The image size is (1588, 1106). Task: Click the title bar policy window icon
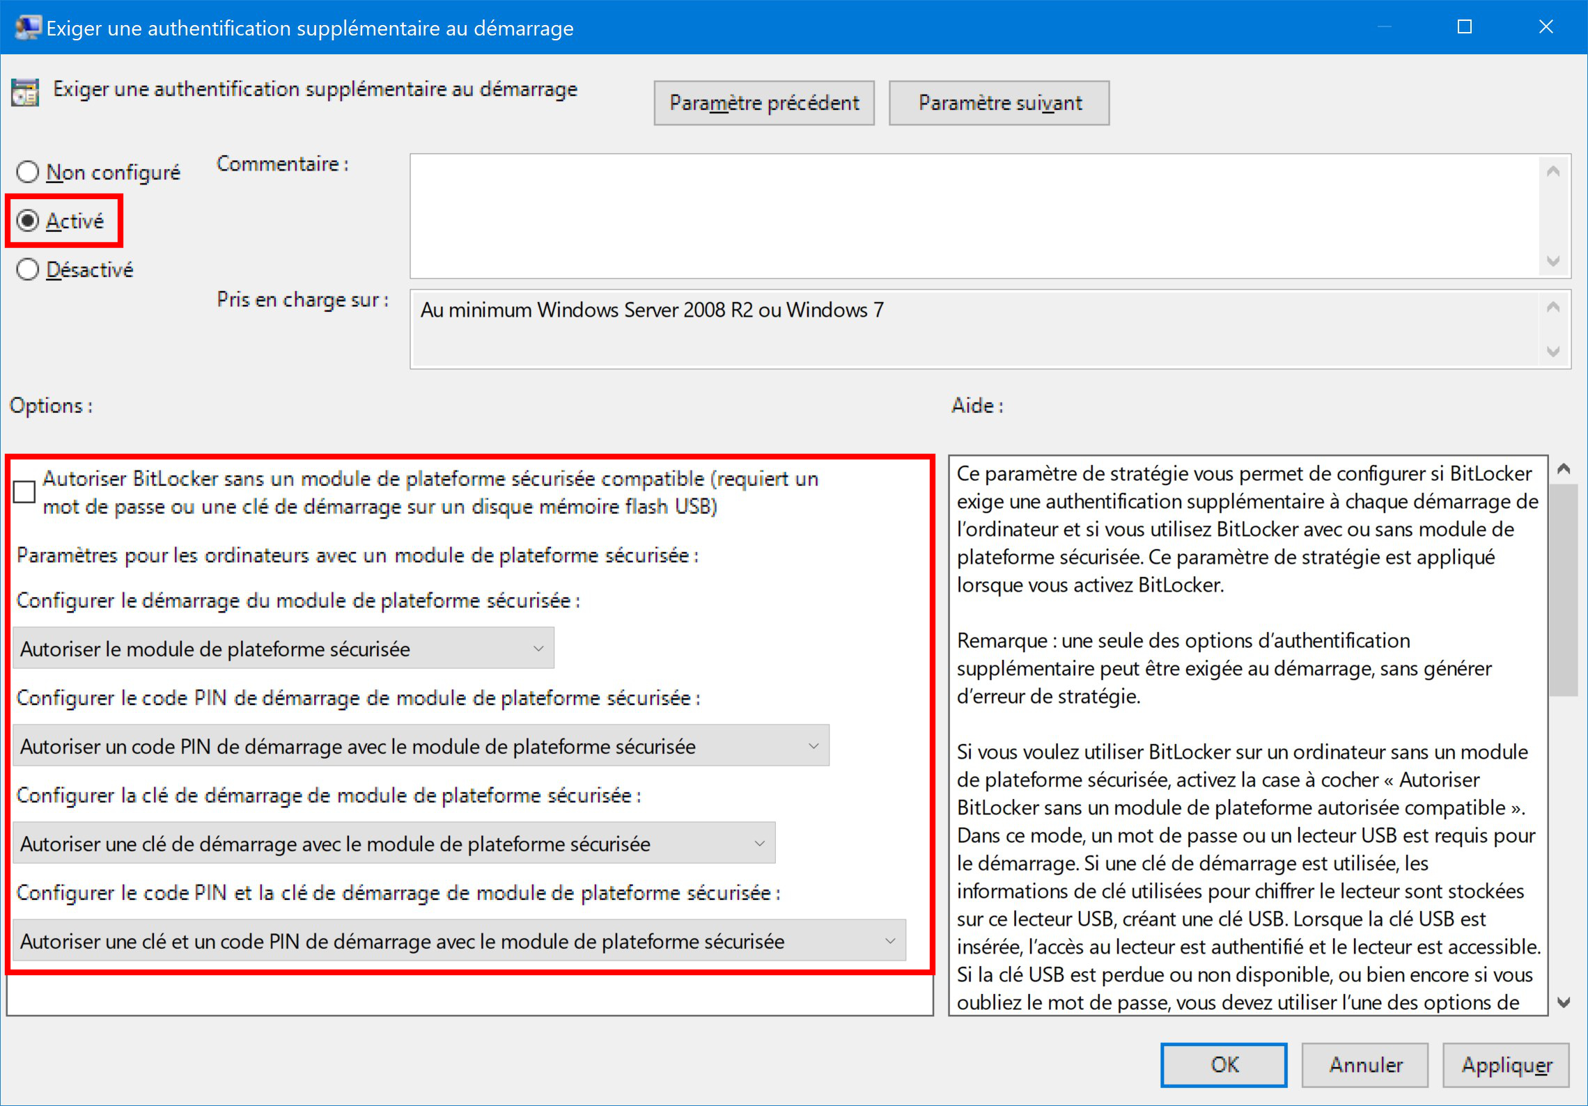[28, 28]
